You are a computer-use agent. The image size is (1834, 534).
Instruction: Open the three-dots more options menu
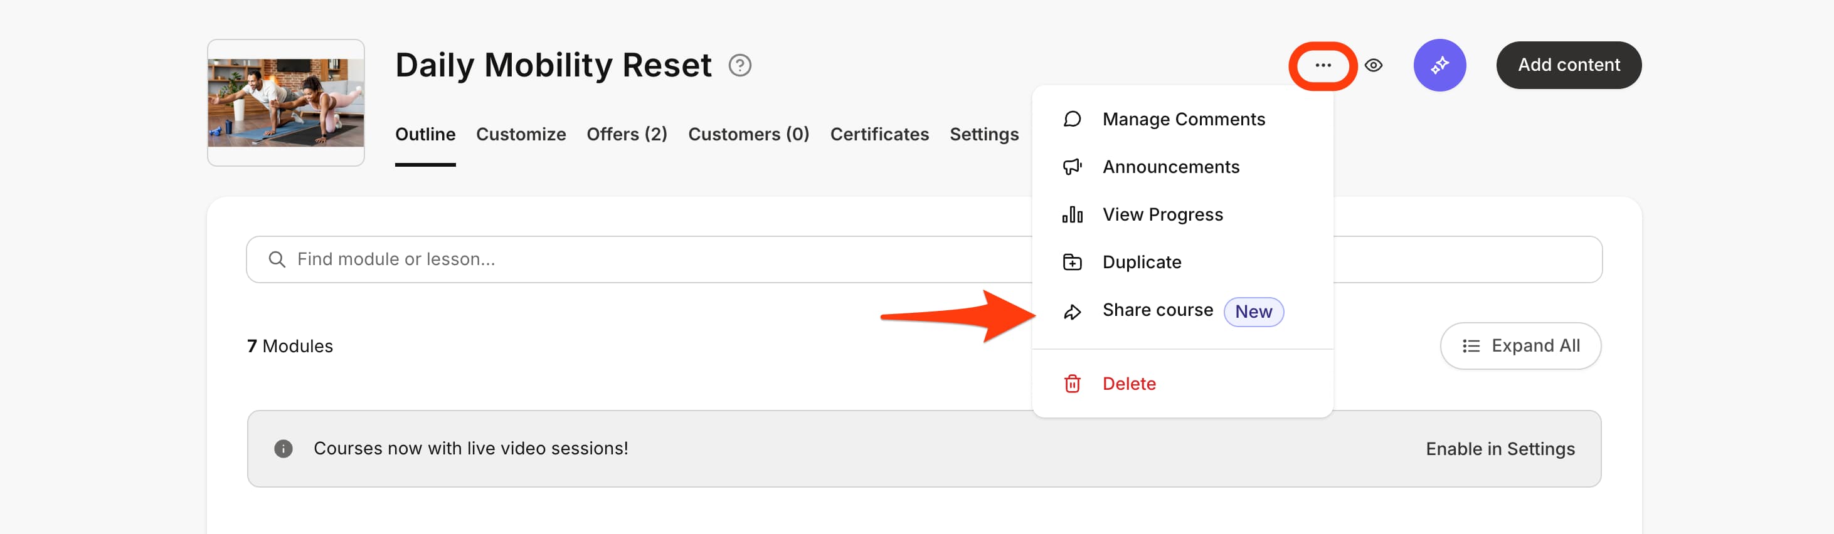(x=1323, y=65)
